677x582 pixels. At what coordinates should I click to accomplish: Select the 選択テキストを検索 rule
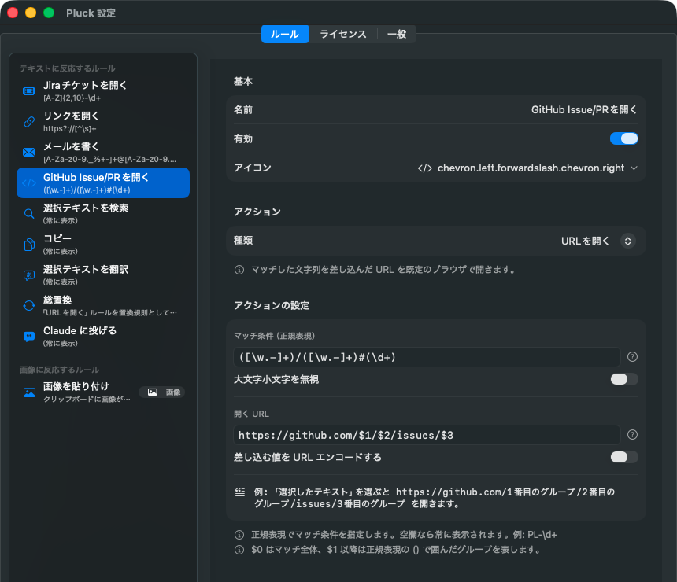tap(103, 214)
